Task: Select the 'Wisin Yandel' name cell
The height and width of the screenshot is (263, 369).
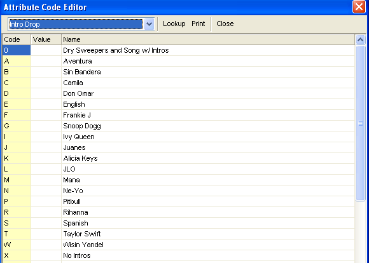Action: click(208, 245)
